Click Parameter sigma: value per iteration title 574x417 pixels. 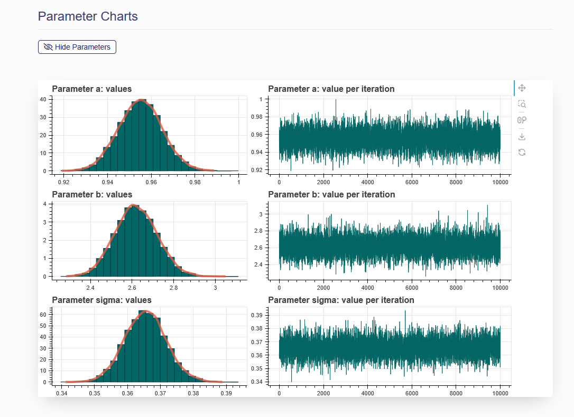point(341,300)
